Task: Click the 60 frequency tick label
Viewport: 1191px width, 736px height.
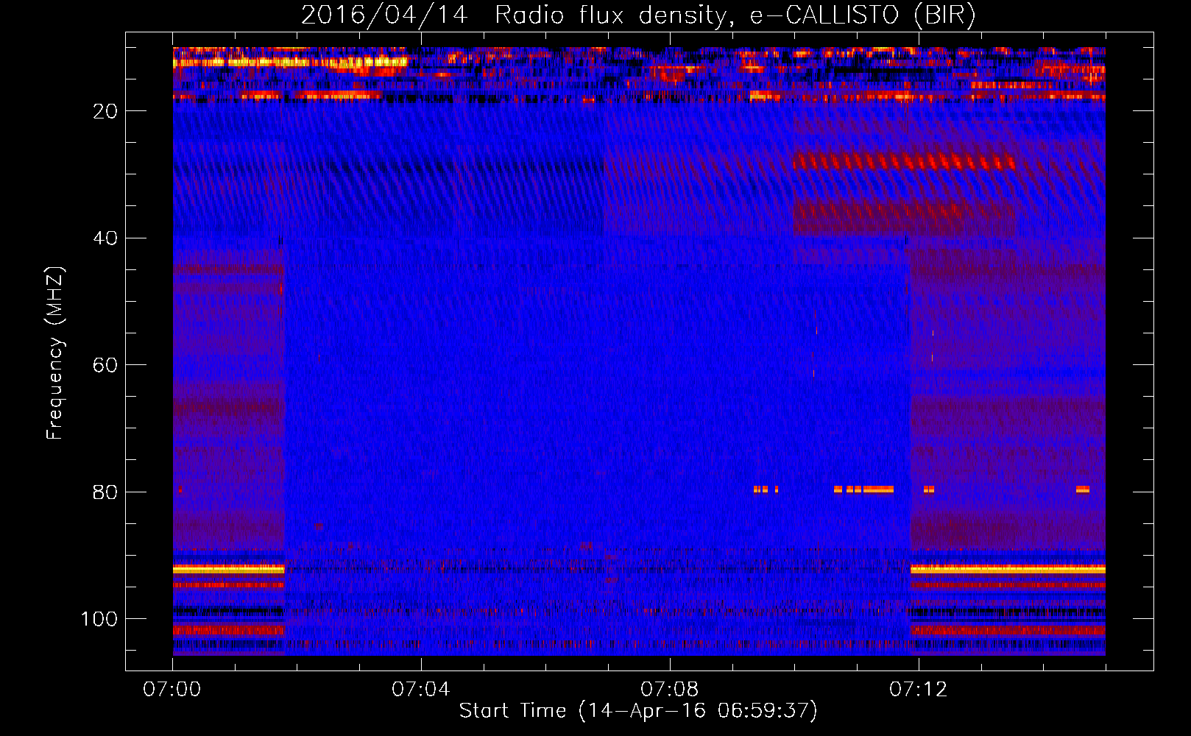Action: 105,366
